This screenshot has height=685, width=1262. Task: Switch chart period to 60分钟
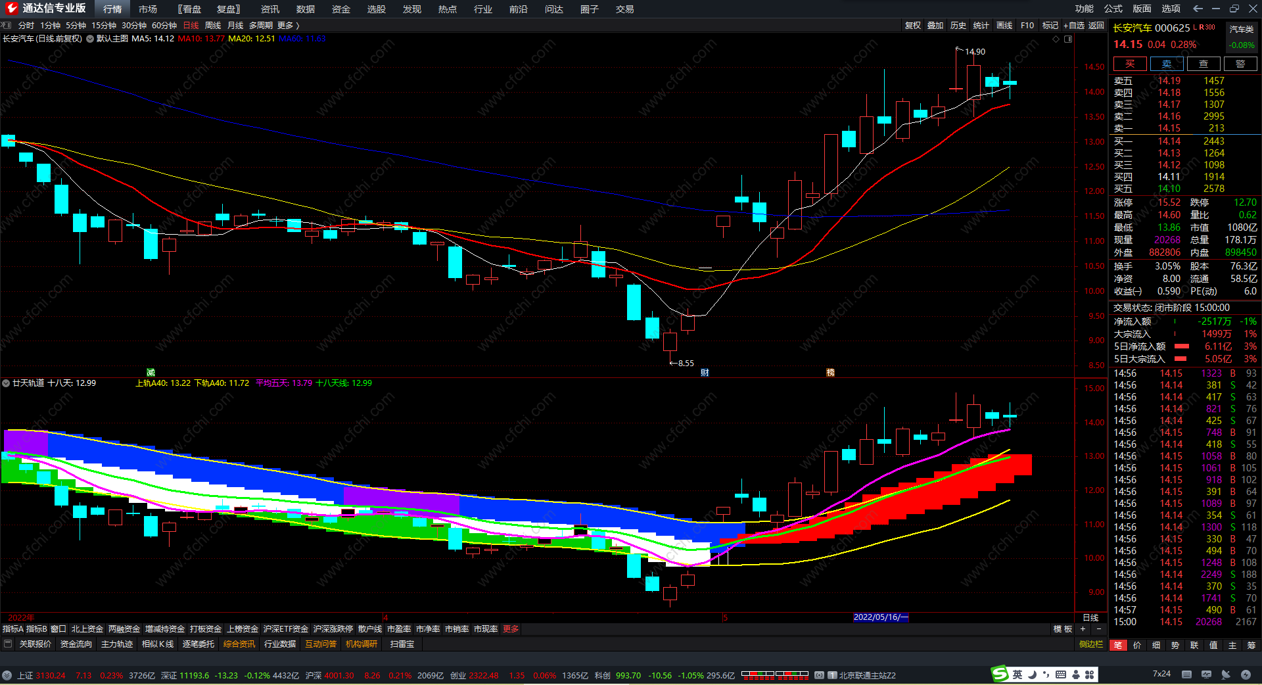pyautogui.click(x=164, y=26)
